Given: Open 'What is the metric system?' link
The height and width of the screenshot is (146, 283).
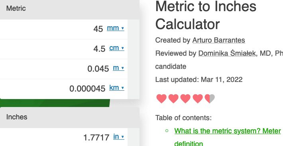Looking at the screenshot, I should (x=228, y=137).
